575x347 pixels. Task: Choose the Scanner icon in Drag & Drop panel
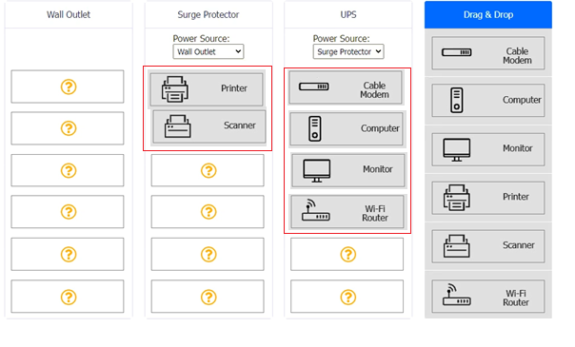click(x=457, y=246)
